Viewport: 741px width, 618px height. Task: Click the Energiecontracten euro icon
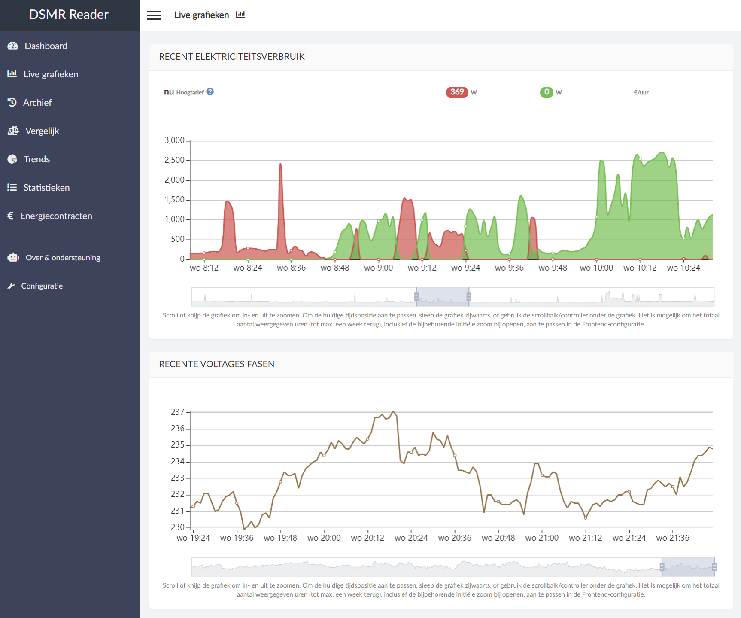(x=11, y=216)
